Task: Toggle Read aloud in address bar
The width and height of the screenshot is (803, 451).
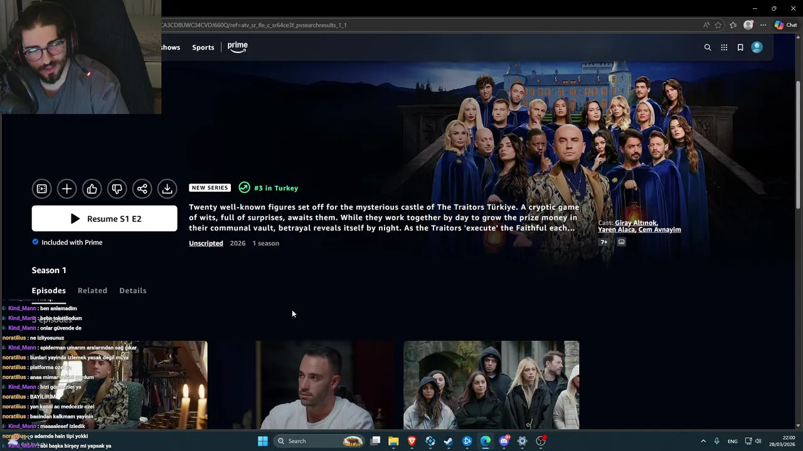Action: pyautogui.click(x=706, y=25)
